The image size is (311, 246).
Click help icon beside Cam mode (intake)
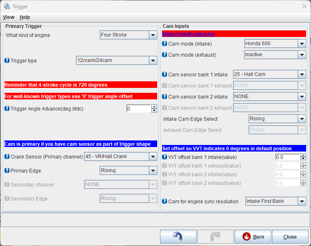point(165,44)
